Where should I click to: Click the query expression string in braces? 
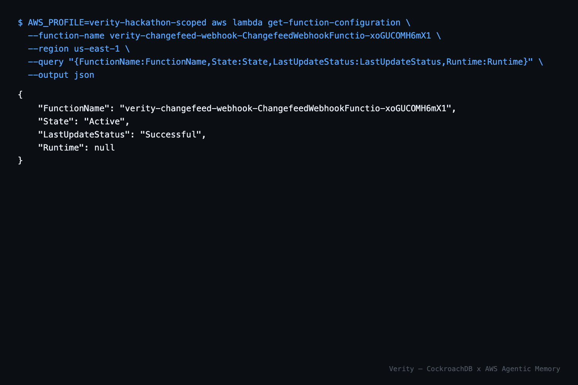point(301,62)
